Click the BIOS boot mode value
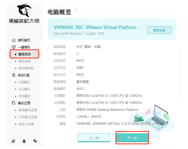 coord(80,75)
